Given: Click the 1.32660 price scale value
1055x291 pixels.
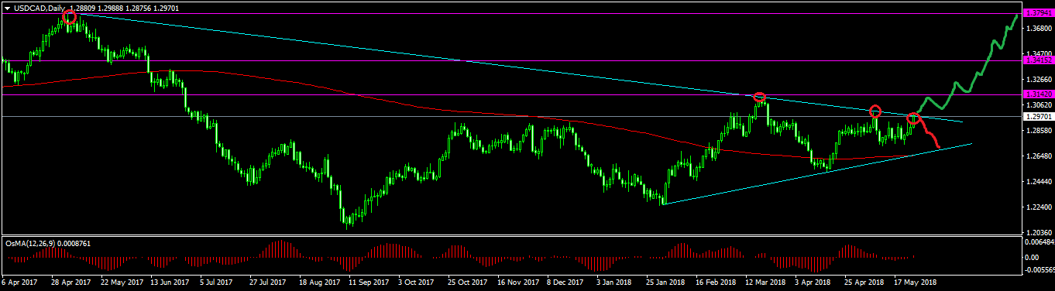Looking at the screenshot, I should tap(1039, 79).
